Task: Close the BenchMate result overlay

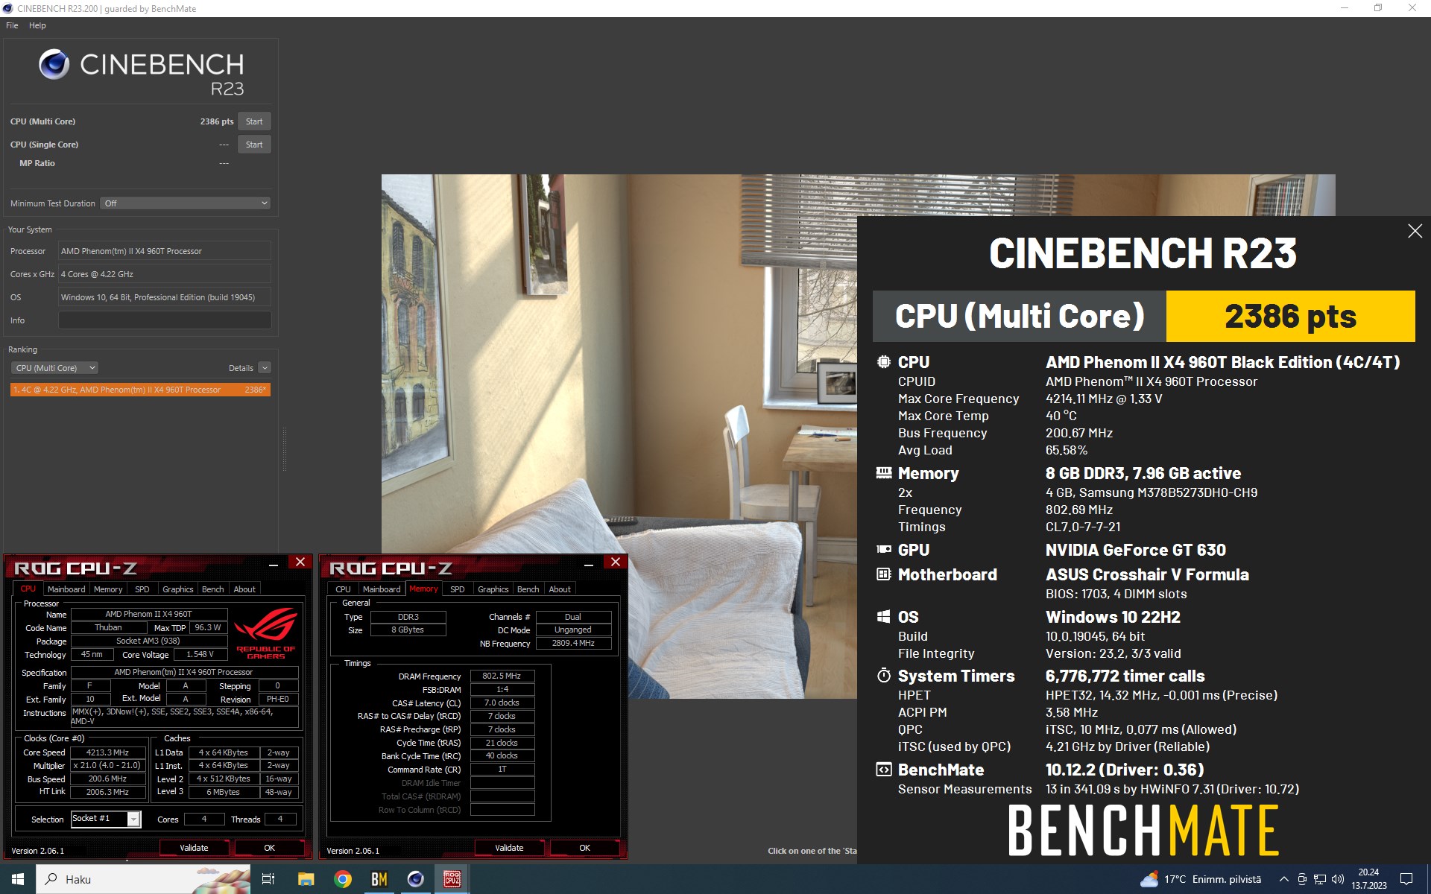Action: [1415, 231]
